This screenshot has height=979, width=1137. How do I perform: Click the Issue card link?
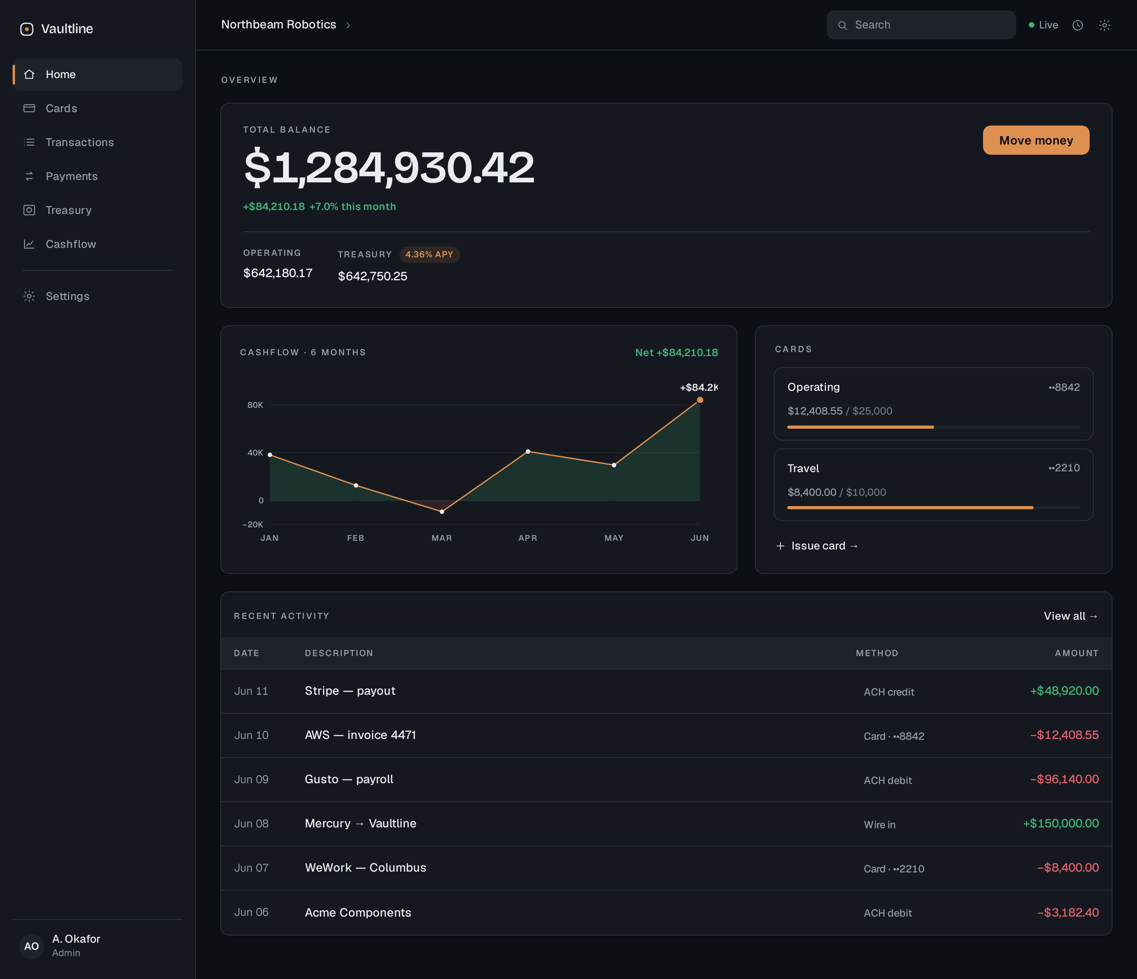pyautogui.click(x=818, y=546)
